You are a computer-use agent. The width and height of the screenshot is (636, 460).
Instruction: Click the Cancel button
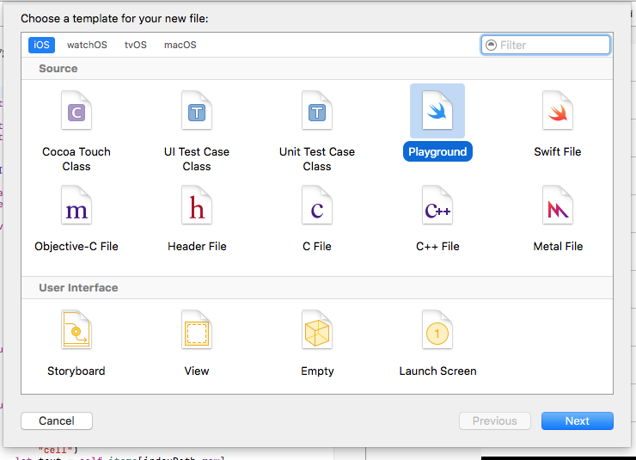coord(57,421)
